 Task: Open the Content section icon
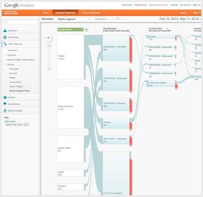(x=5, y=97)
